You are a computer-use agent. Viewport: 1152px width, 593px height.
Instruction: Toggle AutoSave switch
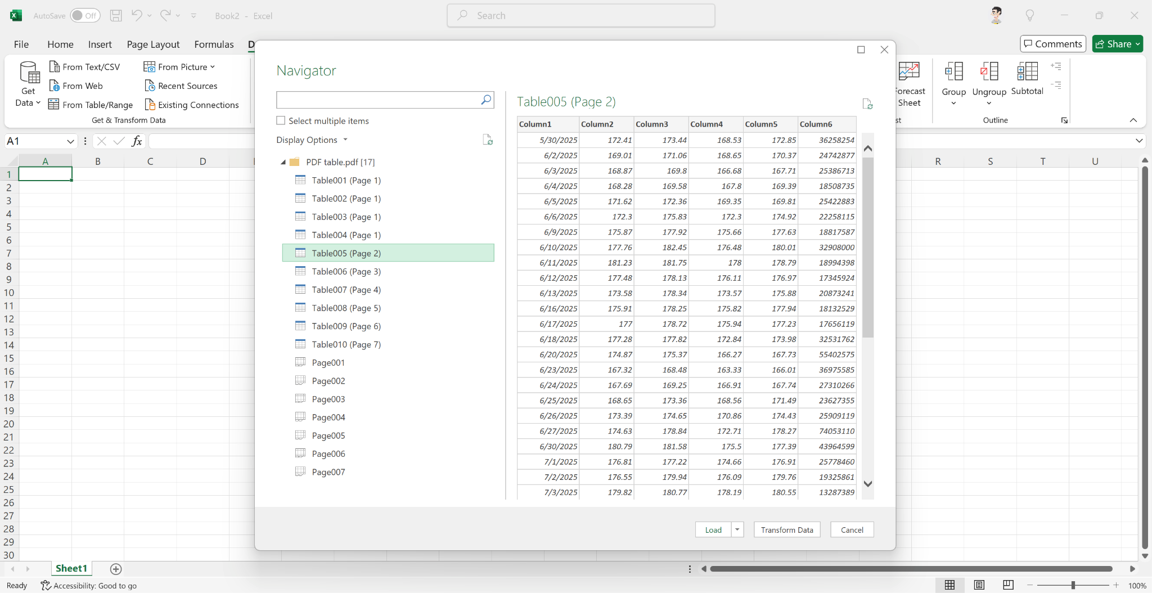(85, 16)
